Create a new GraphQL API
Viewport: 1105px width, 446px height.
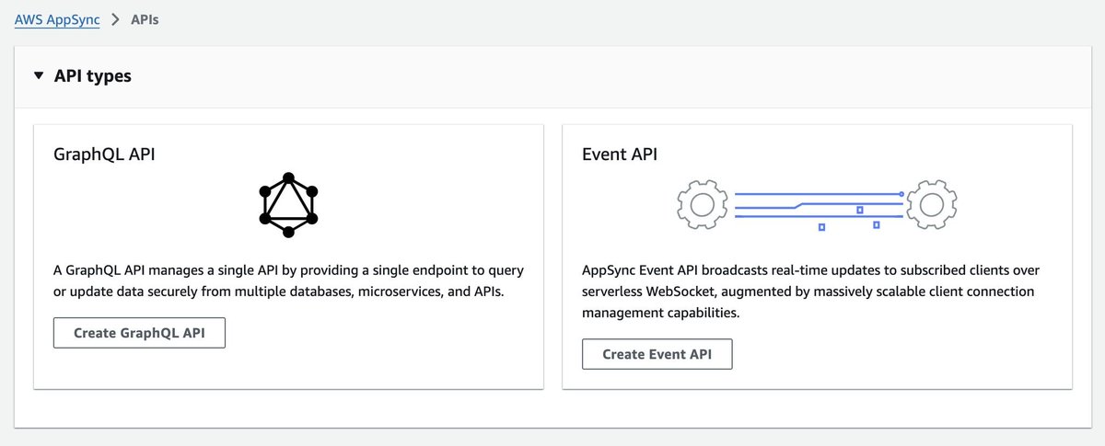point(139,333)
